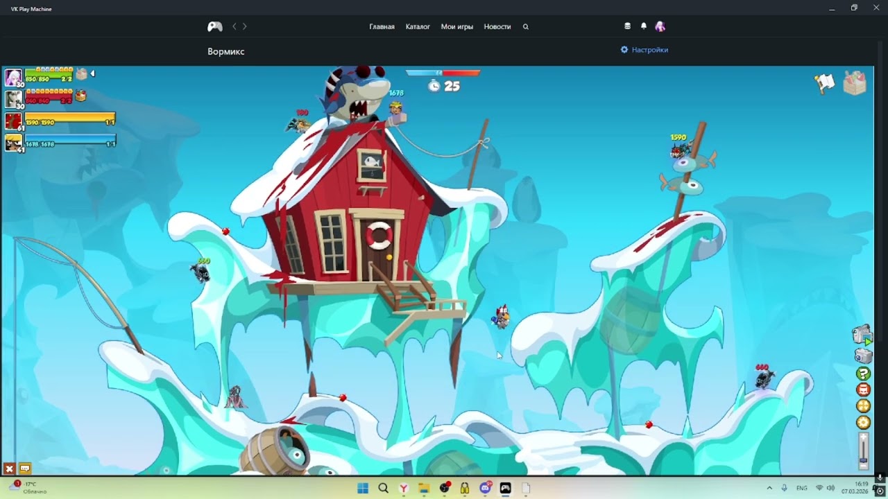Show hidden system tray icons
888x499 pixels.
click(x=769, y=488)
